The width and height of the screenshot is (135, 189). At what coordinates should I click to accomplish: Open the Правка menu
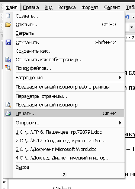31,7
